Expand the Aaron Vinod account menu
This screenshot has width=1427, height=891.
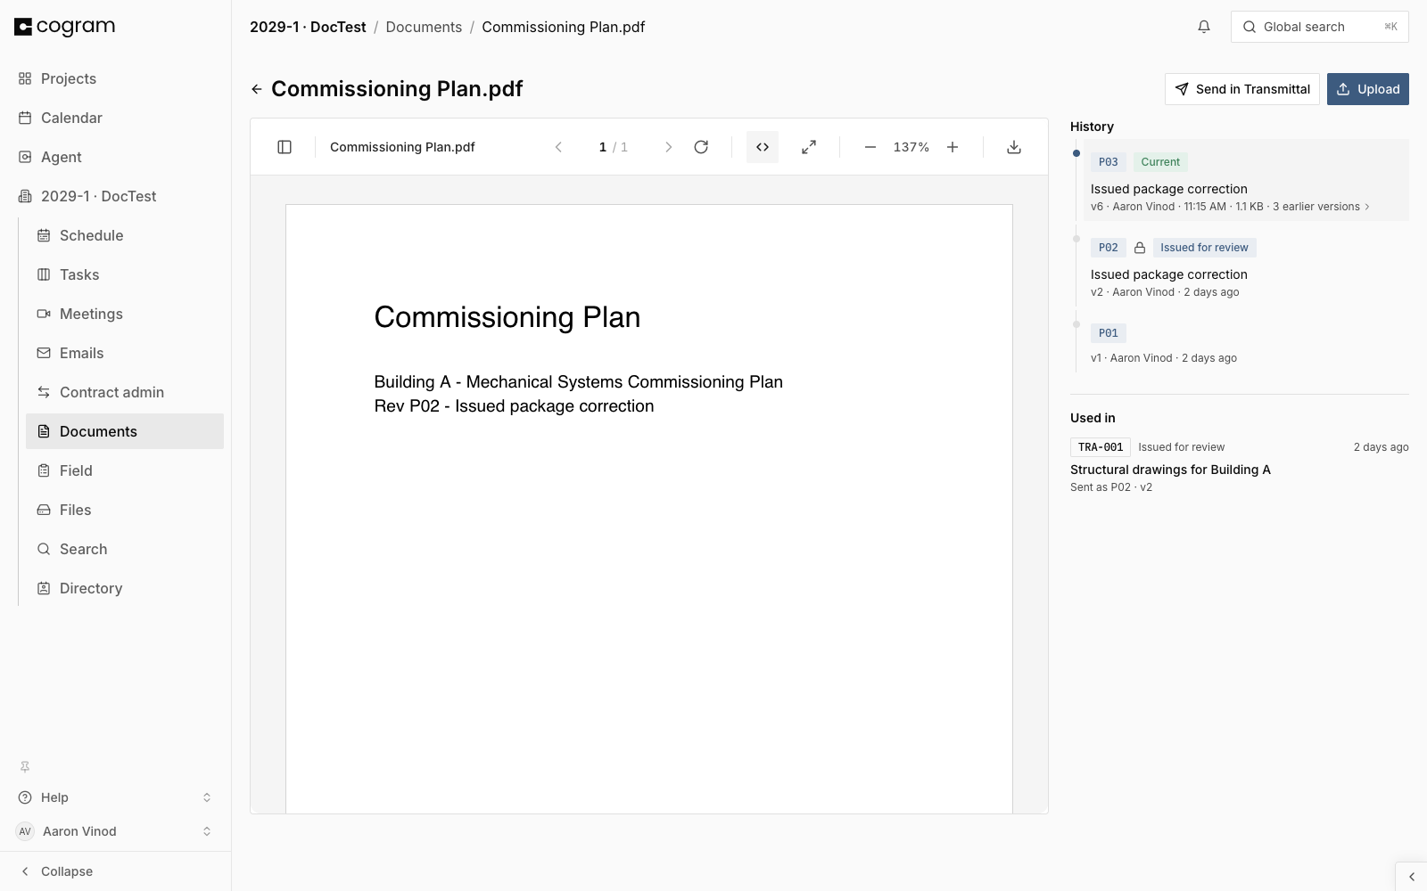click(116, 831)
